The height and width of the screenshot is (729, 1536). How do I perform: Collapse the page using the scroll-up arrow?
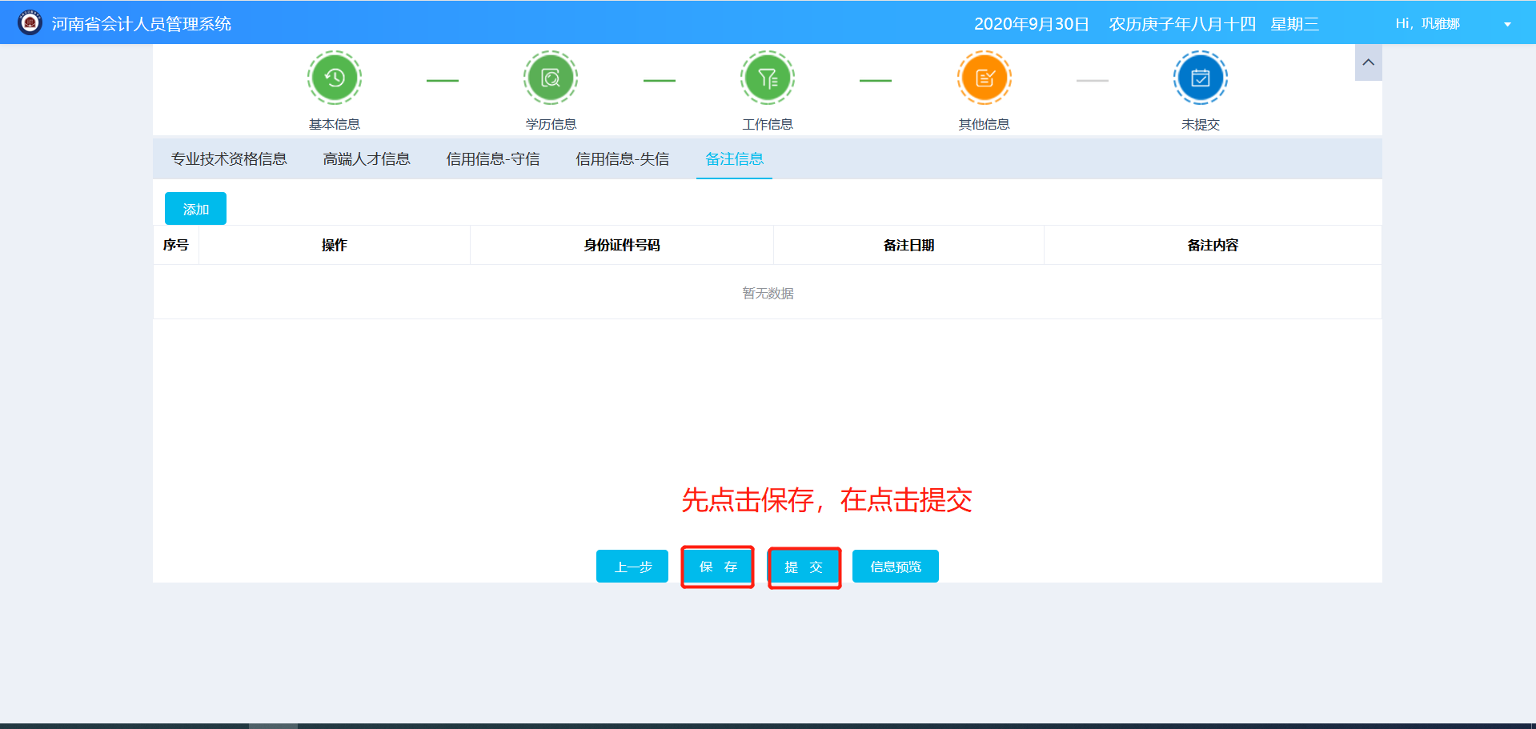pyautogui.click(x=1368, y=62)
